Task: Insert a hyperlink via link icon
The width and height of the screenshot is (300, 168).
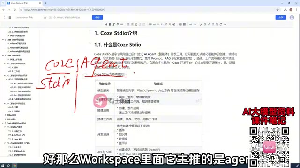Action: coord(121,24)
